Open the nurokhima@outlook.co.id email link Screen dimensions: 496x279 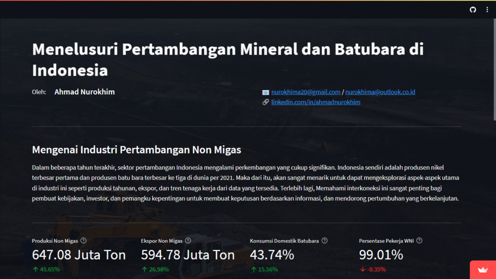click(x=380, y=92)
